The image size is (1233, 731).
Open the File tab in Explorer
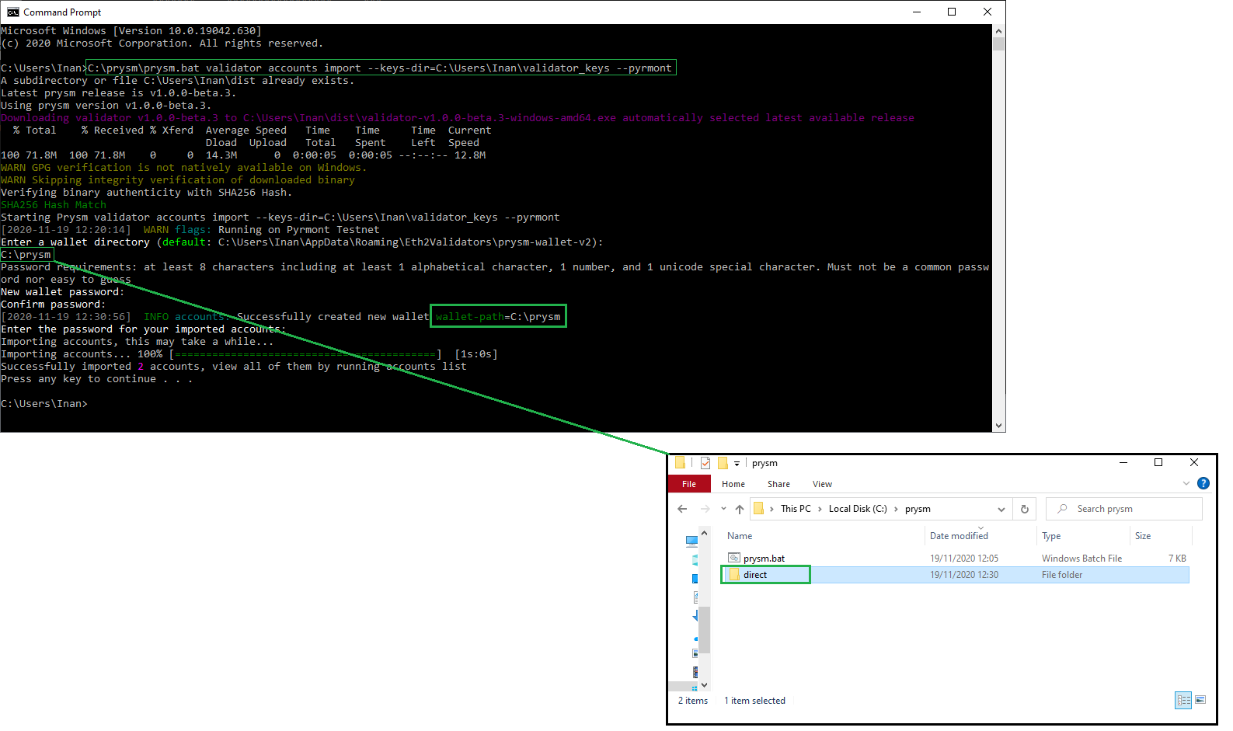point(688,484)
